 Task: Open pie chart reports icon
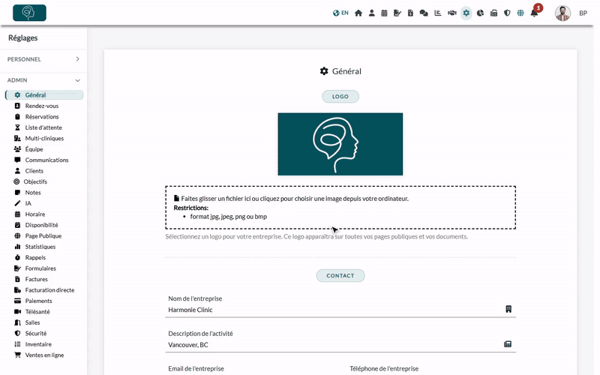tap(480, 13)
